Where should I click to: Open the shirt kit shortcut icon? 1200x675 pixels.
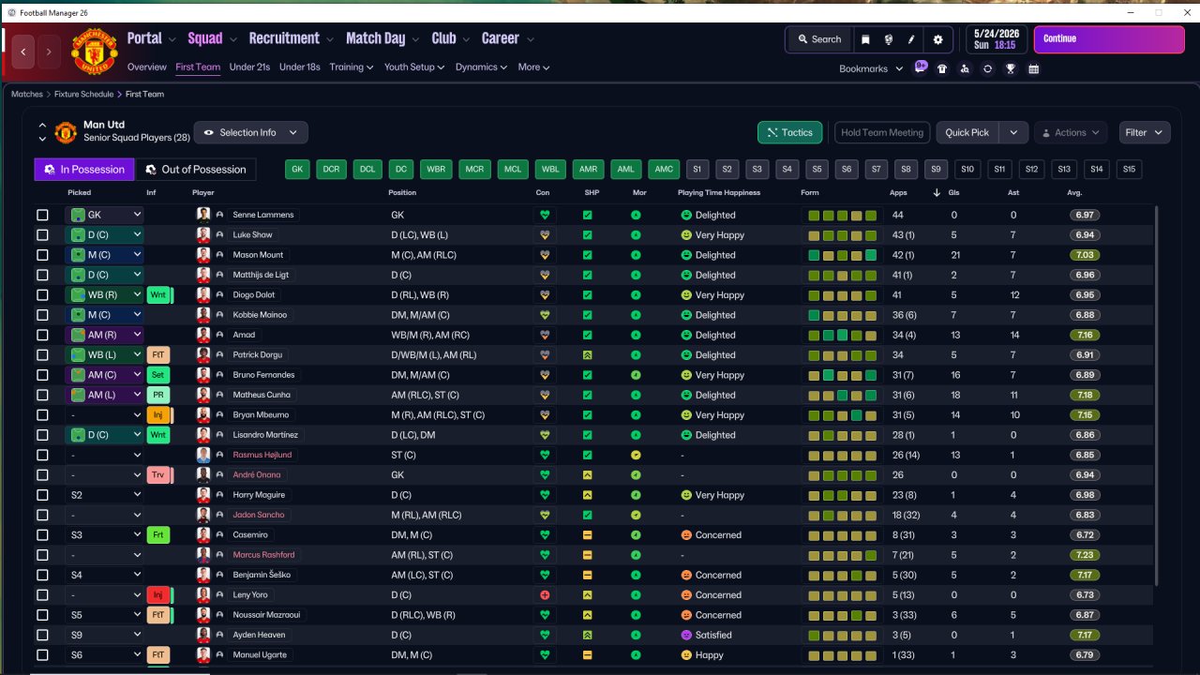tap(942, 68)
